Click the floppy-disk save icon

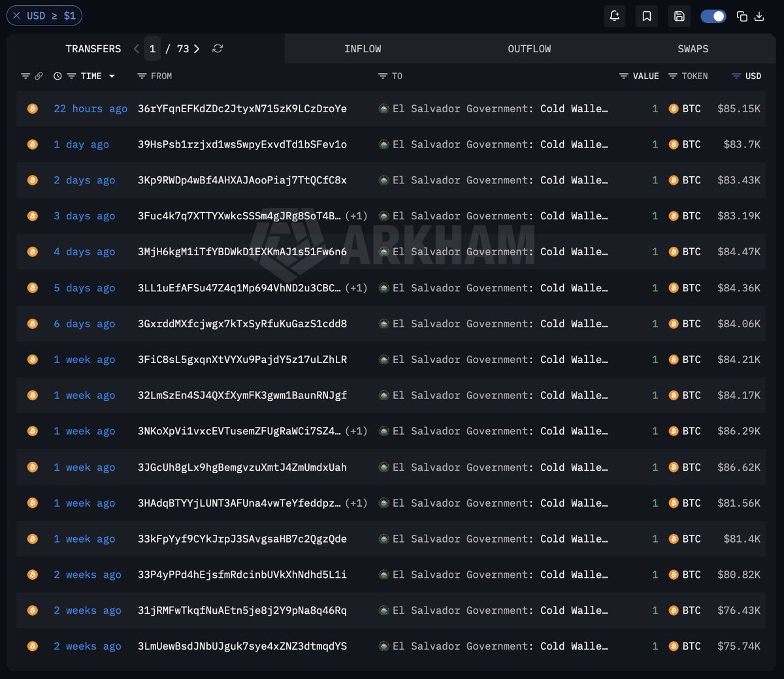click(x=679, y=16)
